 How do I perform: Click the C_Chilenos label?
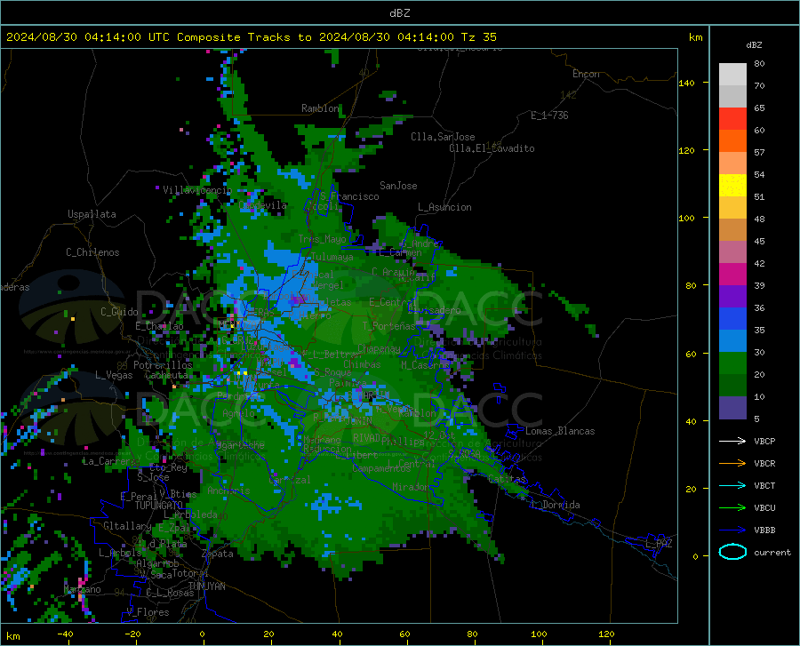pos(92,252)
